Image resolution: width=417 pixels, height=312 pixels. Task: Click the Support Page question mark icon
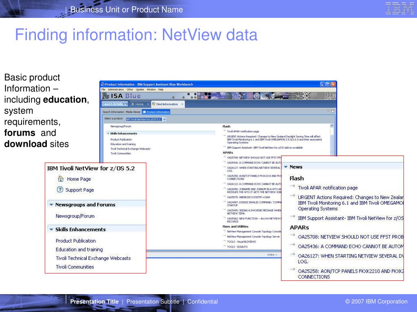coord(60,189)
